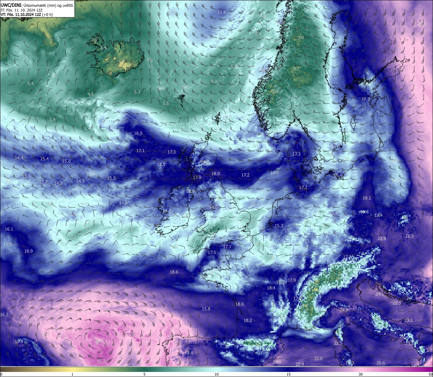
Task: Click the 24.1 value on the map
Action: pyautogui.click(x=380, y=294)
